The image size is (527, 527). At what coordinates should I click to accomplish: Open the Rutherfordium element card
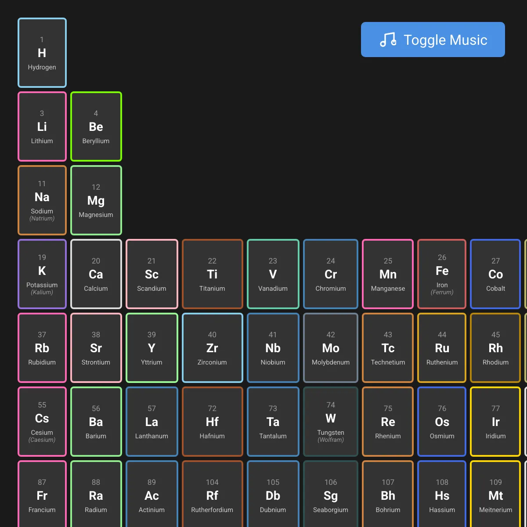click(x=213, y=494)
